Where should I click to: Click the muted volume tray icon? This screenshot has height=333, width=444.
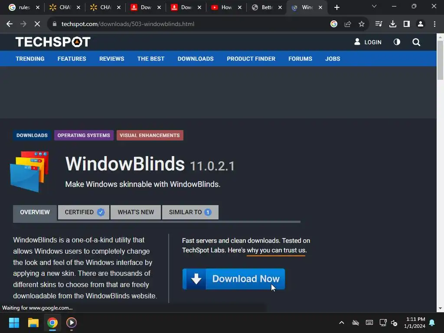click(394, 323)
